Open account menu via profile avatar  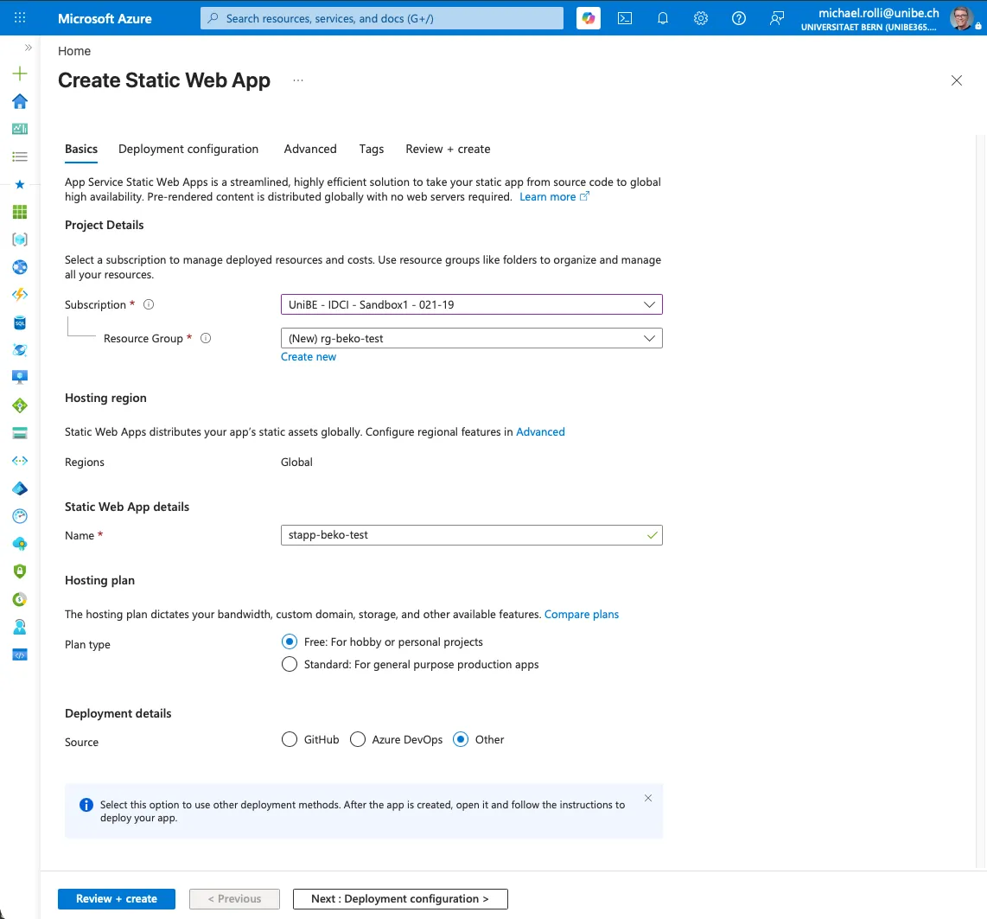coord(960,18)
